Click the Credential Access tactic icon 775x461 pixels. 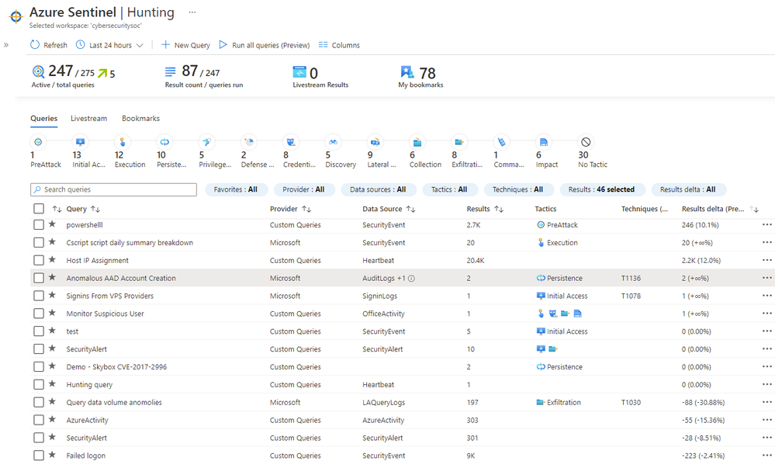click(x=291, y=142)
